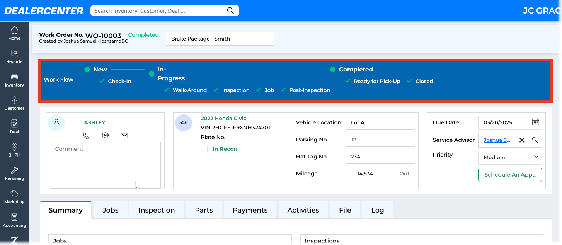
Task: Switch to the Summary tab
Action: pyautogui.click(x=66, y=210)
